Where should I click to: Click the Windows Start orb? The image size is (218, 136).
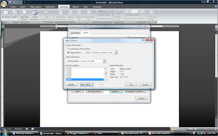pos(5,133)
